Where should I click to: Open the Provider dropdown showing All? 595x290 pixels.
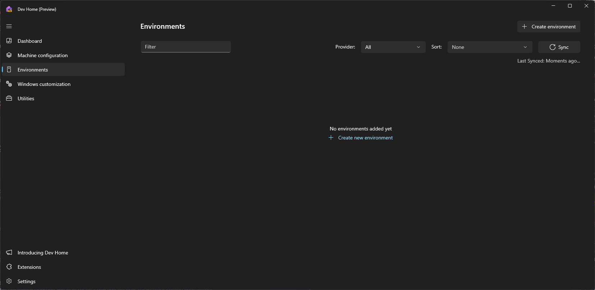(393, 47)
